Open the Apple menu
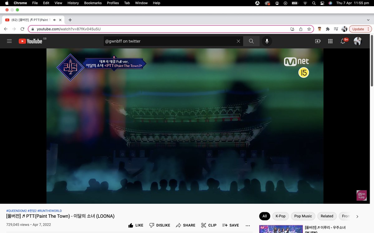Screen dimensions: 374x233 click(7, 3)
